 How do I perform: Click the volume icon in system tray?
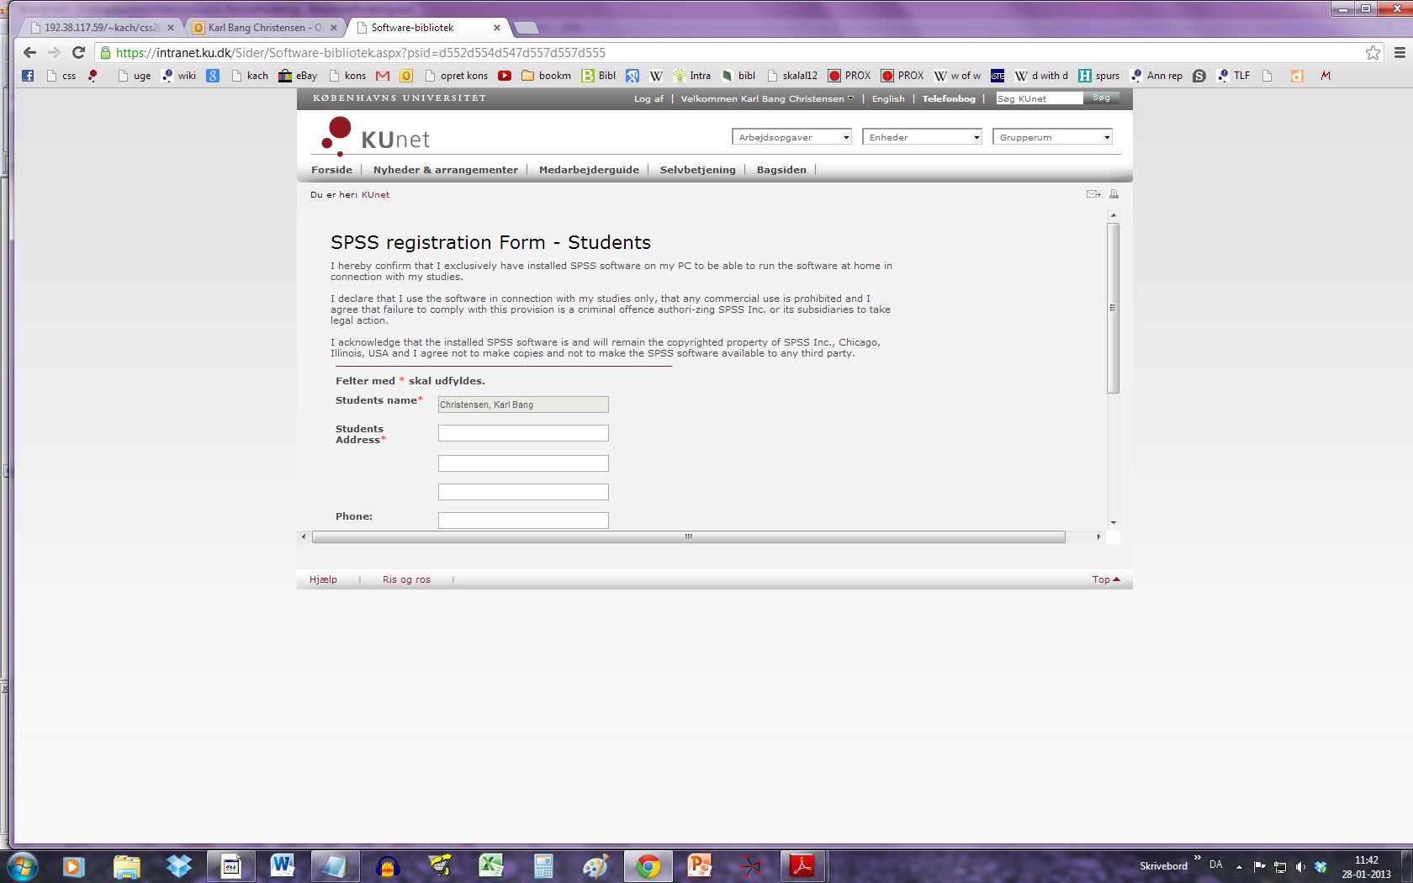coord(1300,866)
